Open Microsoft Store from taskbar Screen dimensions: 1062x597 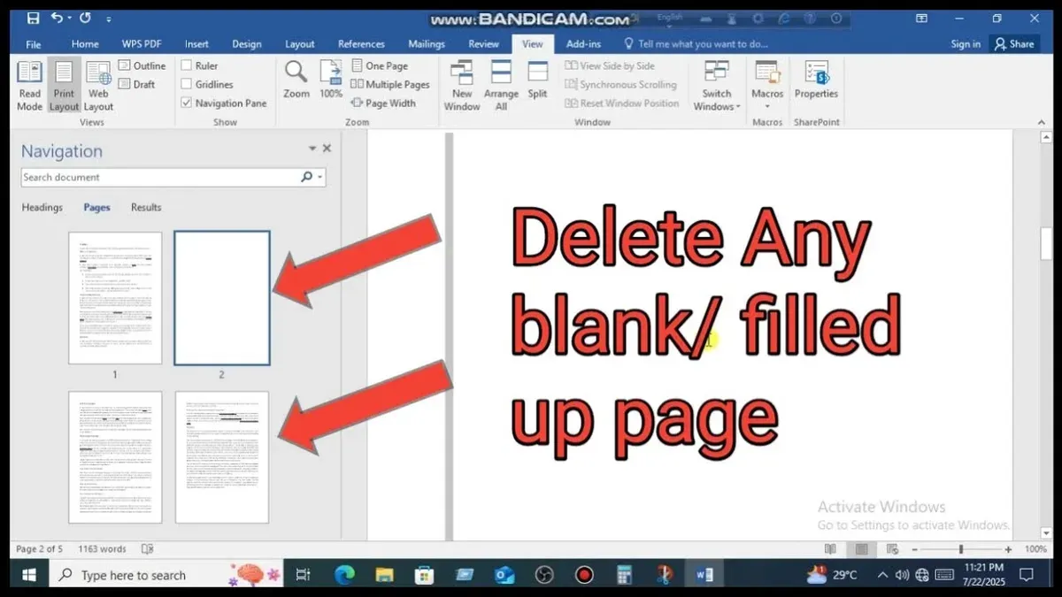click(424, 575)
